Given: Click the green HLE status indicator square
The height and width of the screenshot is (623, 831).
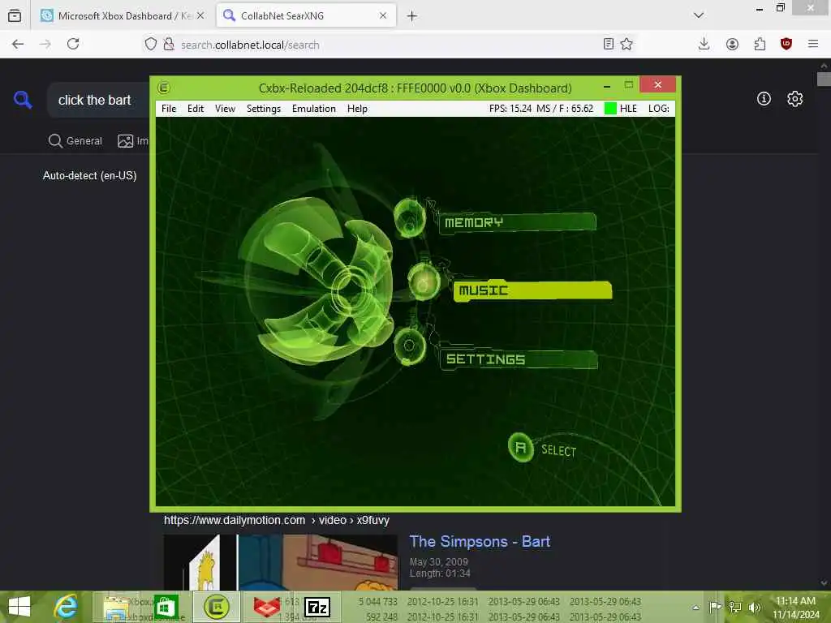Looking at the screenshot, I should coord(610,109).
